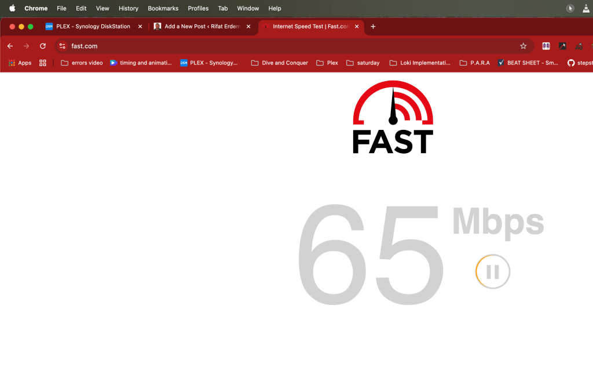Open the History menu

click(129, 8)
